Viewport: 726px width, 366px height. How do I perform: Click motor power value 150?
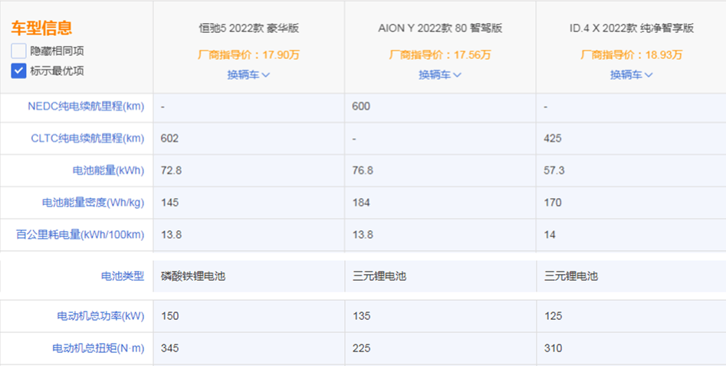pyautogui.click(x=169, y=316)
